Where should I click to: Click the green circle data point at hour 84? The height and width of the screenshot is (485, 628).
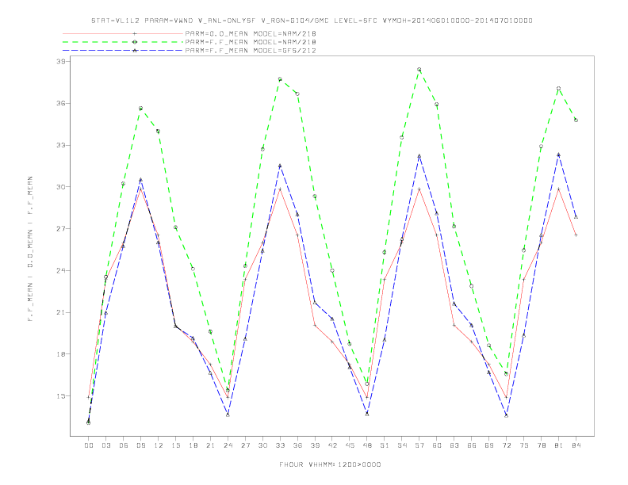(x=576, y=120)
